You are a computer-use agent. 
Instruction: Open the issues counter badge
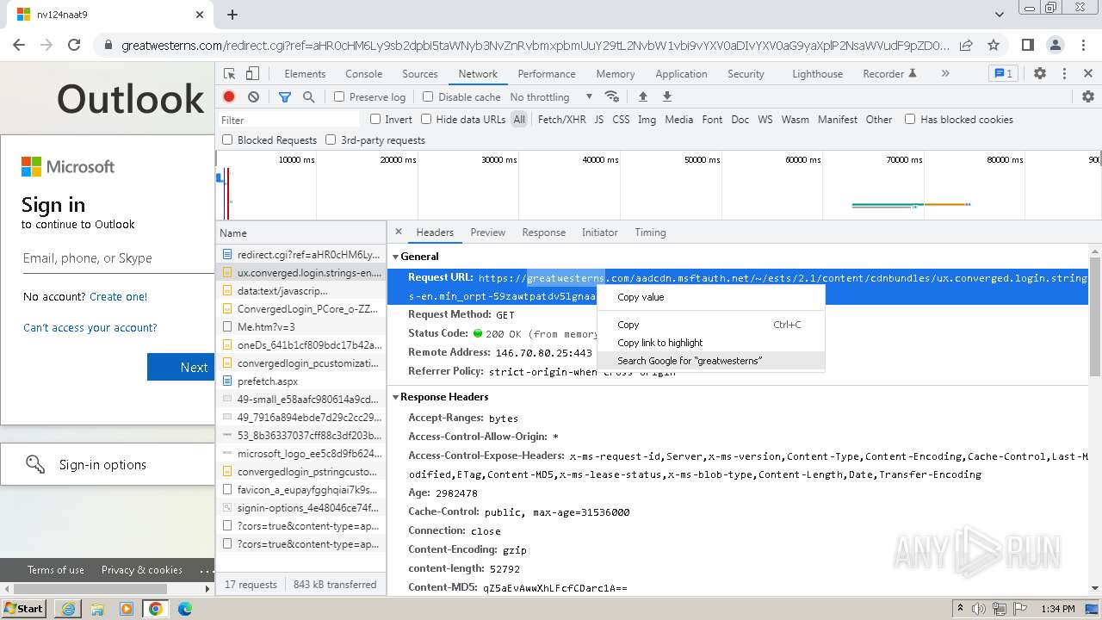(1003, 74)
